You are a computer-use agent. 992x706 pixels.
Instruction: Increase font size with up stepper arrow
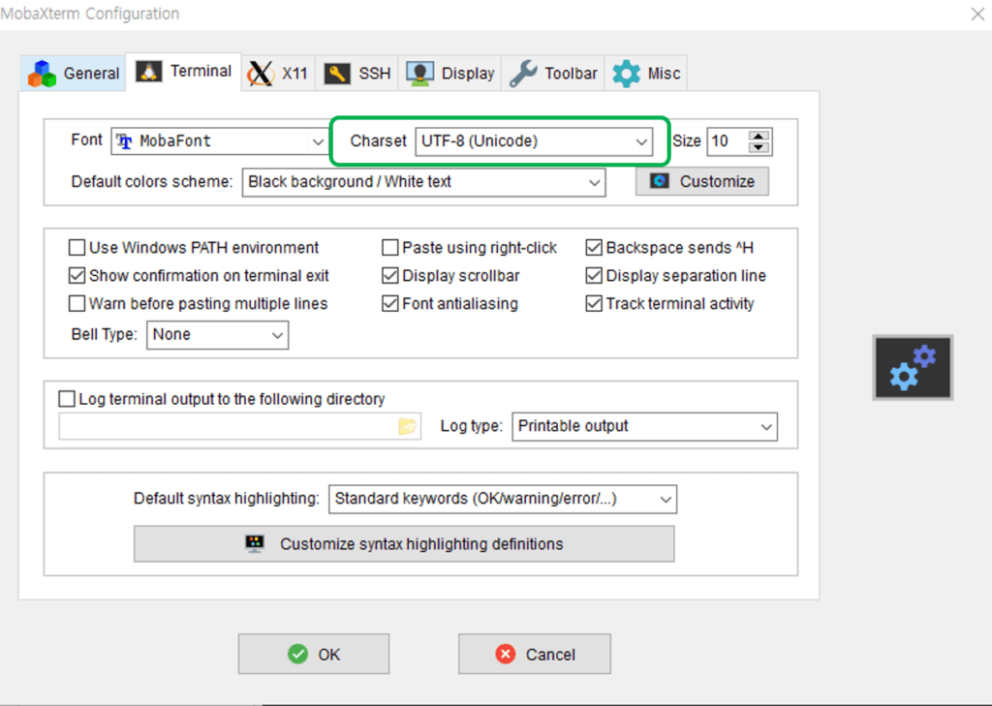pyautogui.click(x=758, y=136)
